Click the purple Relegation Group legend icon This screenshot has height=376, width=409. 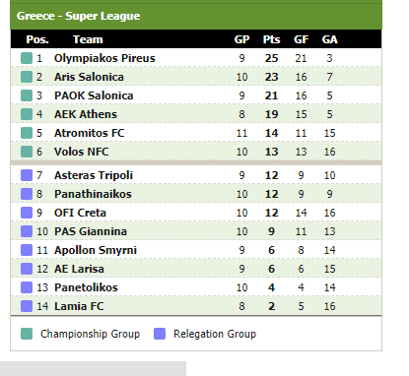[160, 334]
